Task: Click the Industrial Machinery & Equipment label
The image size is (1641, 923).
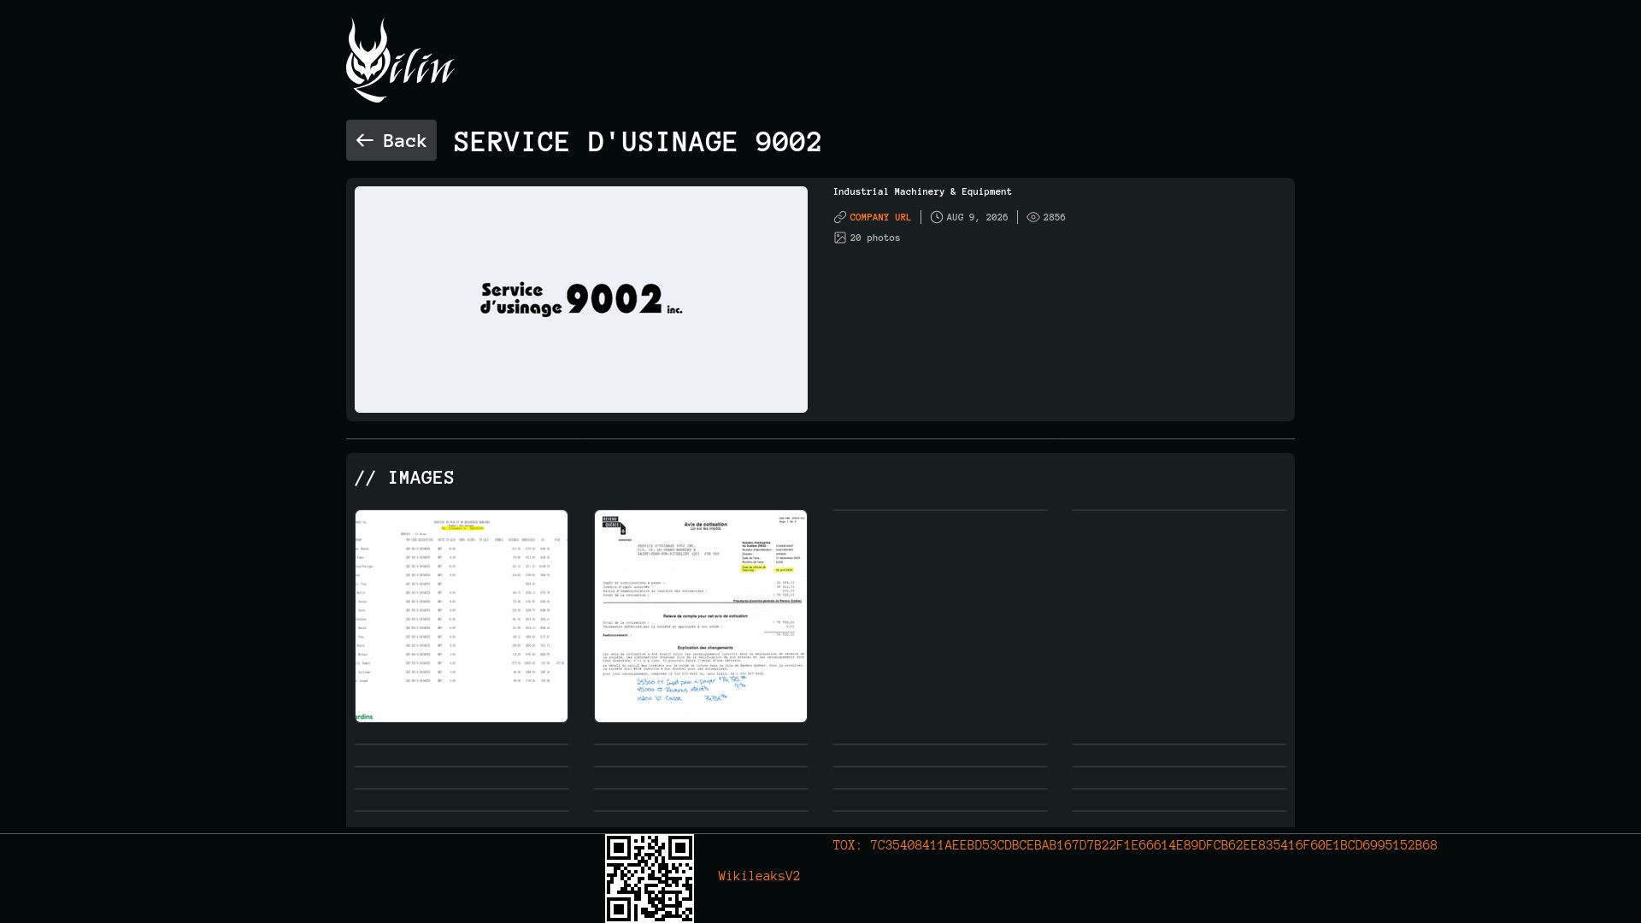Action: 922,191
